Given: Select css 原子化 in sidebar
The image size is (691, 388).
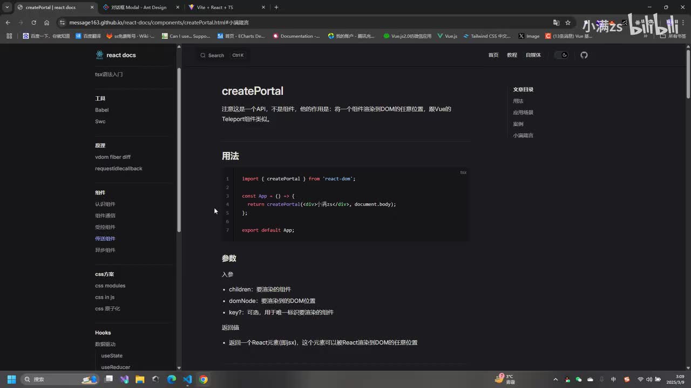Looking at the screenshot, I should pyautogui.click(x=107, y=309).
